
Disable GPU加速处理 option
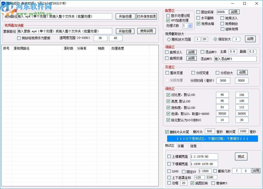168,20
